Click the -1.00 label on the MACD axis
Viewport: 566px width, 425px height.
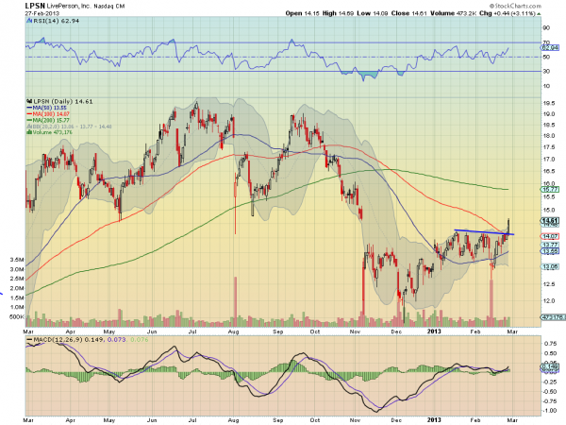pyautogui.click(x=549, y=411)
